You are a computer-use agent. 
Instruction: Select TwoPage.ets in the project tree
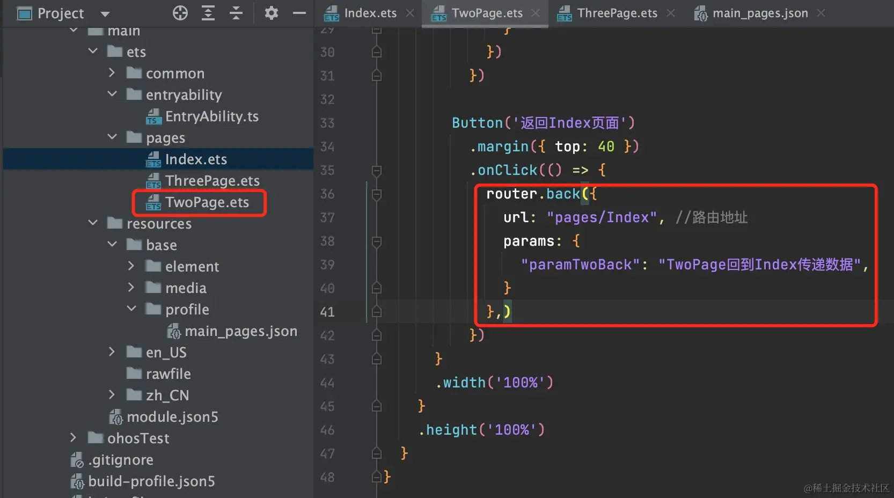pyautogui.click(x=207, y=202)
